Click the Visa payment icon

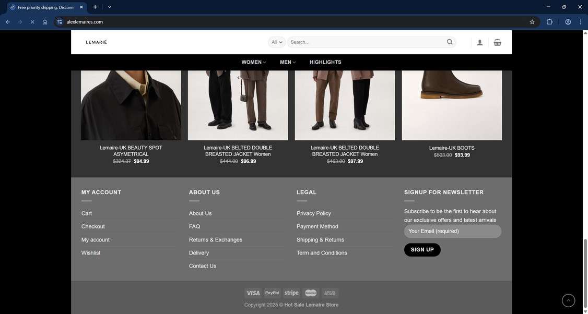point(253,293)
